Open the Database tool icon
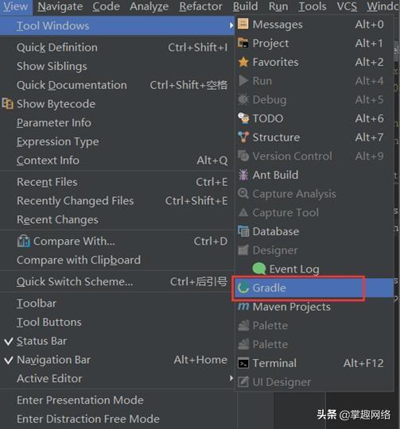Image resolution: width=400 pixels, height=429 pixels. point(243,231)
